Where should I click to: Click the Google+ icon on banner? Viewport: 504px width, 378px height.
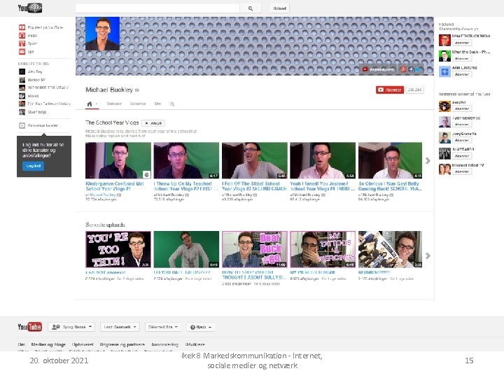pos(403,69)
